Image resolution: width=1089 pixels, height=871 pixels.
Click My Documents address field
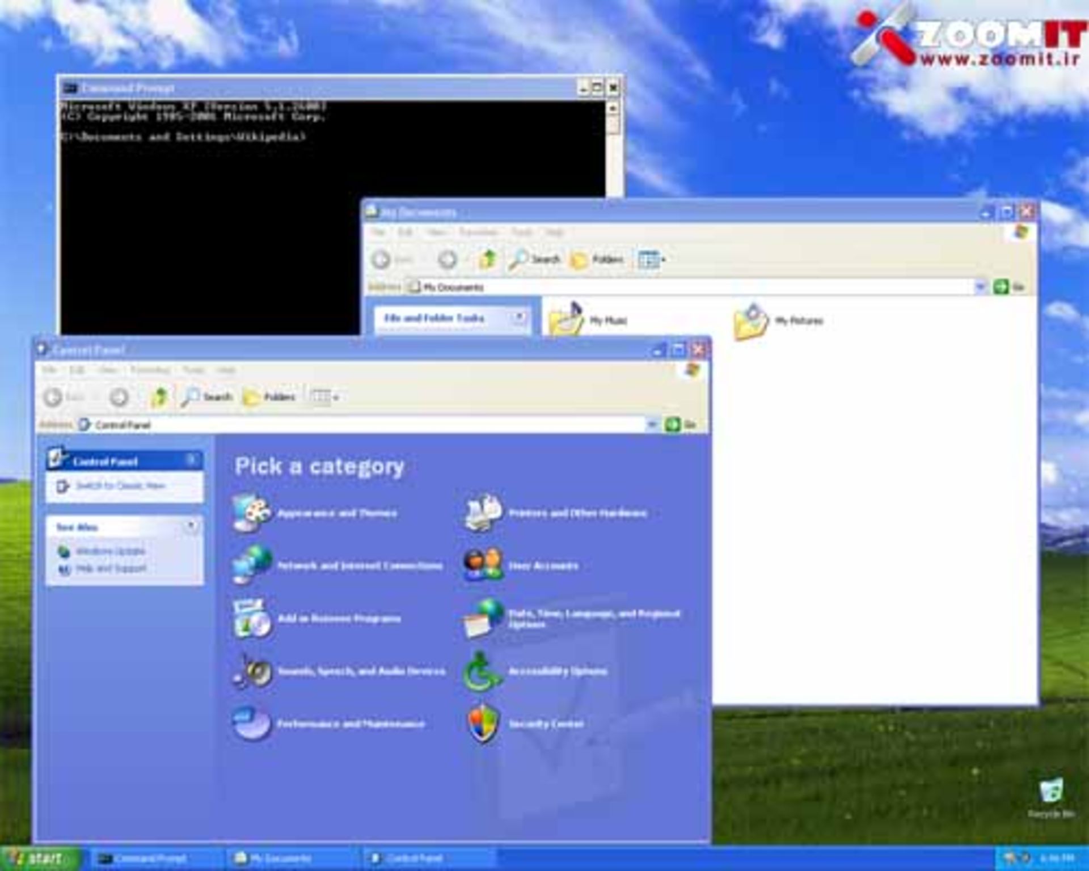click(x=697, y=287)
